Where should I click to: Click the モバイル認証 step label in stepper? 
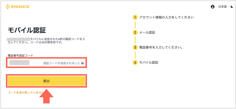[x=149, y=62]
